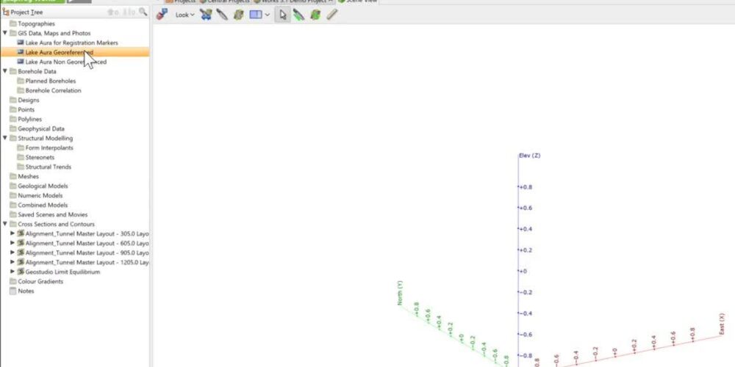Image resolution: width=735 pixels, height=367 pixels.
Task: Click the search magnifier in Project Tree header
Action: 143,12
